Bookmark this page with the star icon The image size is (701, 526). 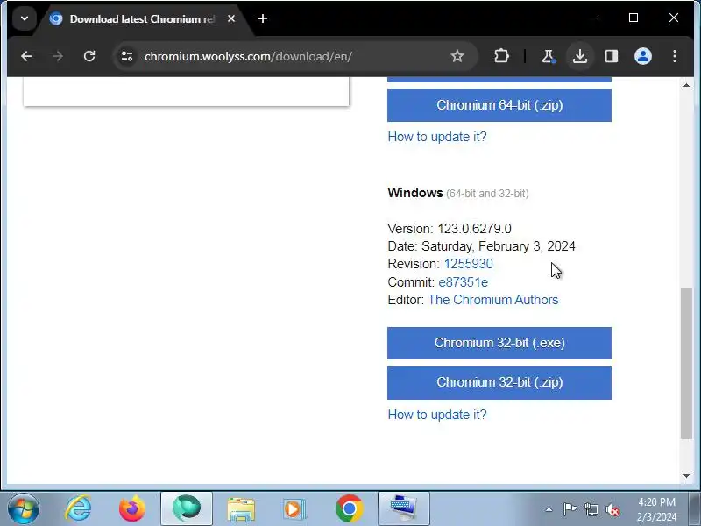(x=457, y=56)
